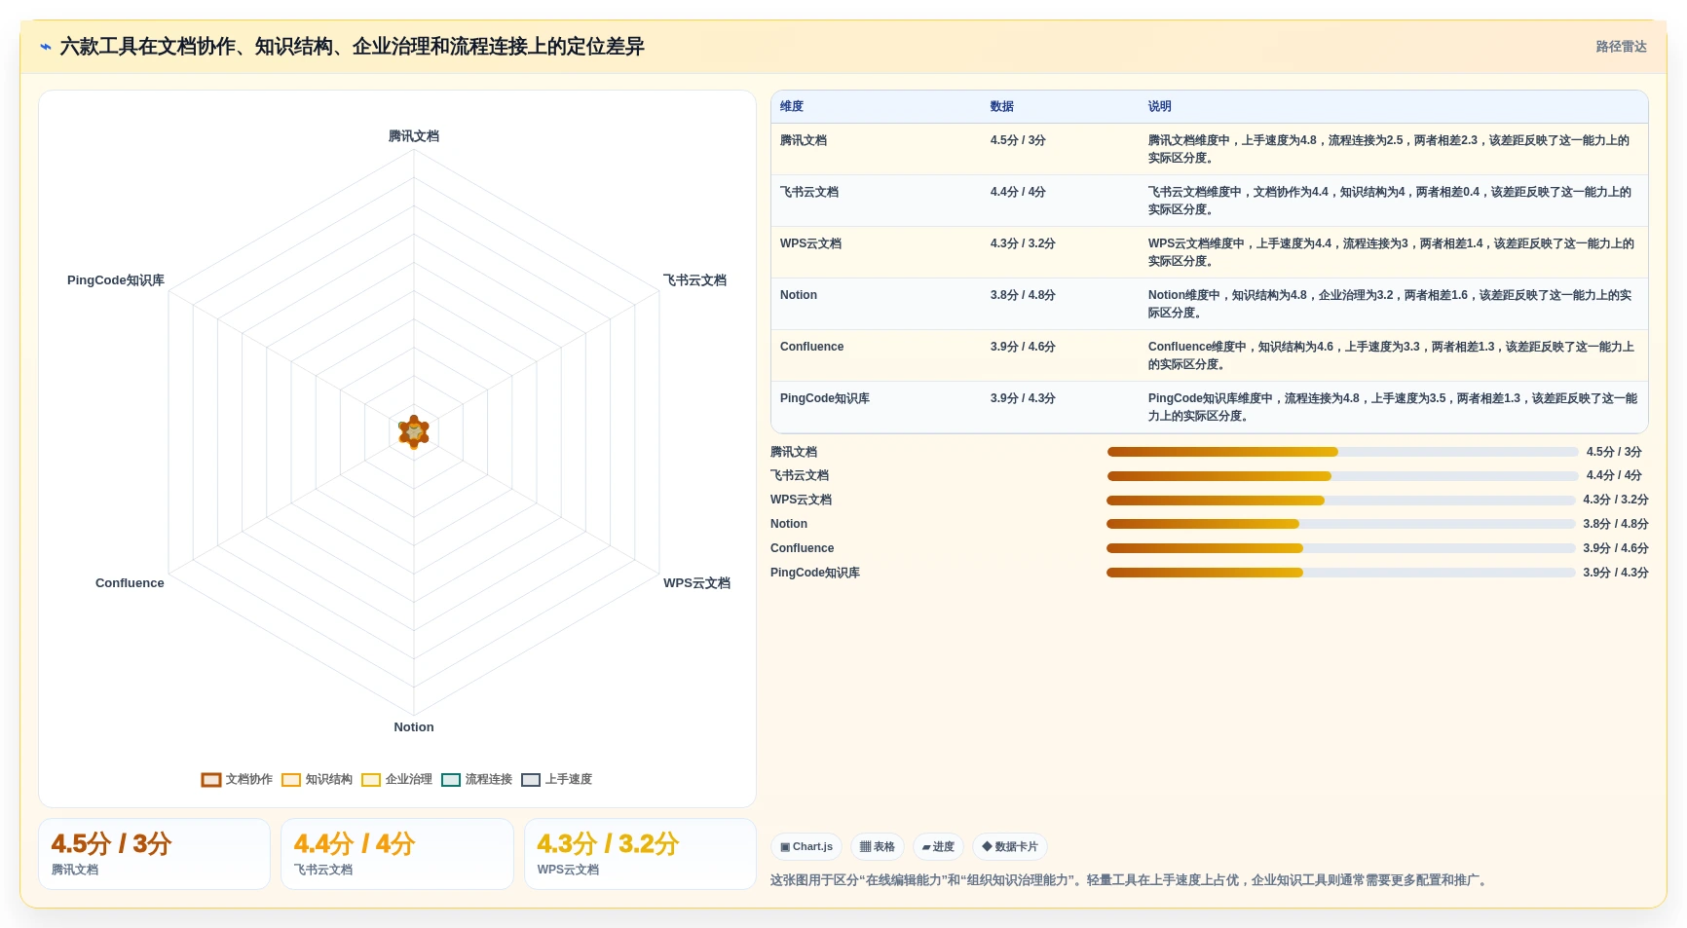
Task: Select the Notion table row name
Action: (799, 296)
